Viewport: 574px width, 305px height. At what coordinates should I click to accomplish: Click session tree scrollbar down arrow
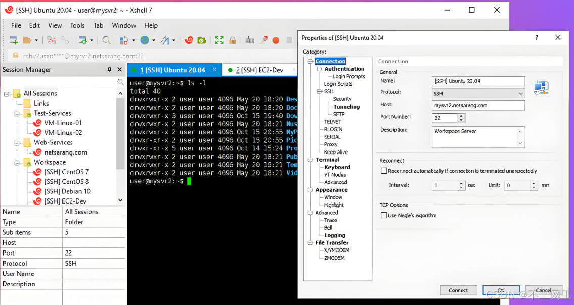[x=120, y=200]
